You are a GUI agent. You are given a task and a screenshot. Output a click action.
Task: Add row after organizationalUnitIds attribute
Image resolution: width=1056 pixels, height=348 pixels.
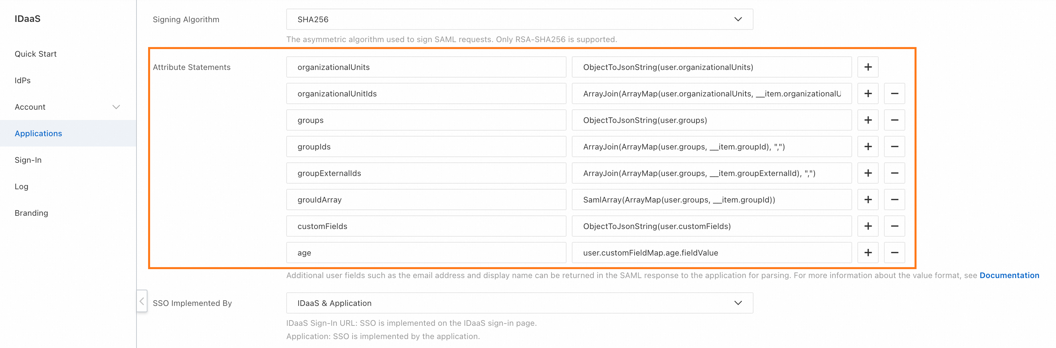pos(868,94)
